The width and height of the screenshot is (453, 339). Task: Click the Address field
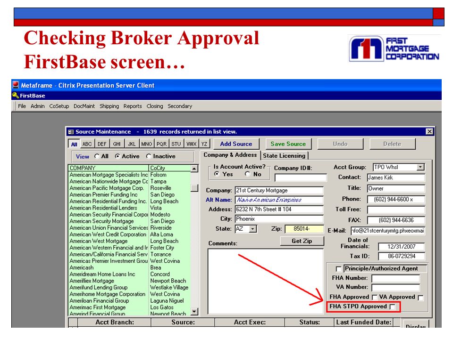click(279, 210)
